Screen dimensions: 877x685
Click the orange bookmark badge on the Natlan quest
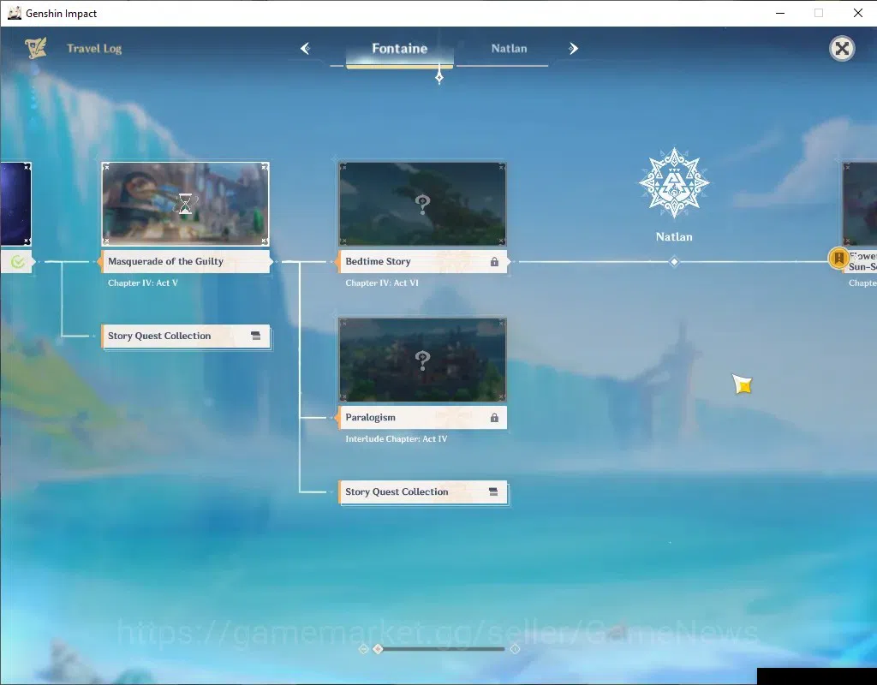point(838,259)
